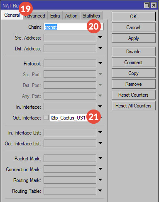Click the Apply button

tap(134, 38)
